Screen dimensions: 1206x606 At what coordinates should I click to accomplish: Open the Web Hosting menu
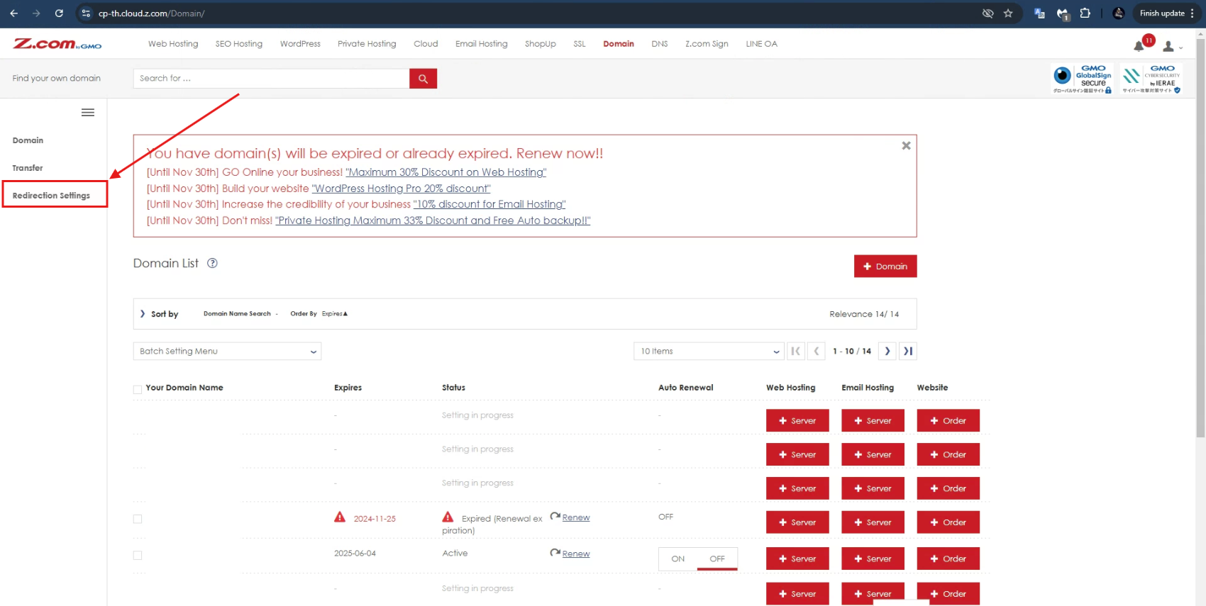click(x=173, y=44)
